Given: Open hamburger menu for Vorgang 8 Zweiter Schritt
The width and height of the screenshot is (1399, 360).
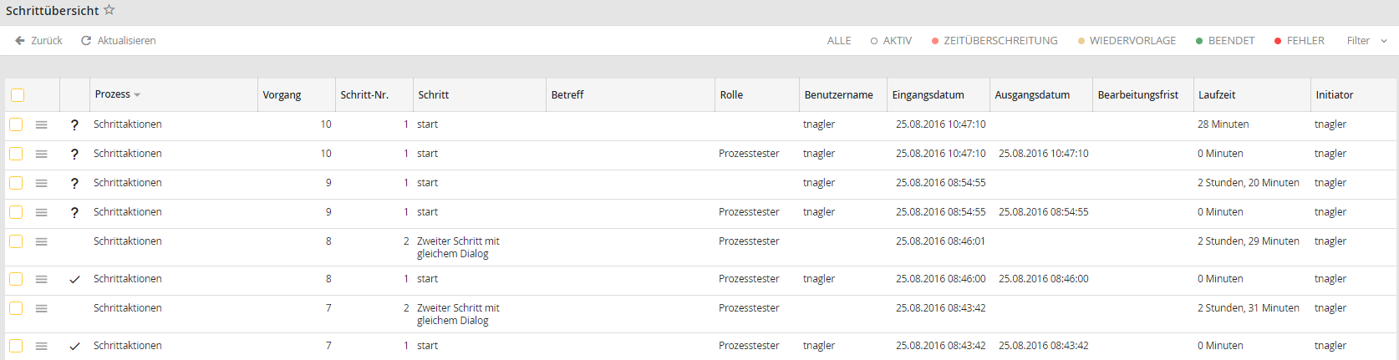Looking at the screenshot, I should pyautogui.click(x=41, y=241).
